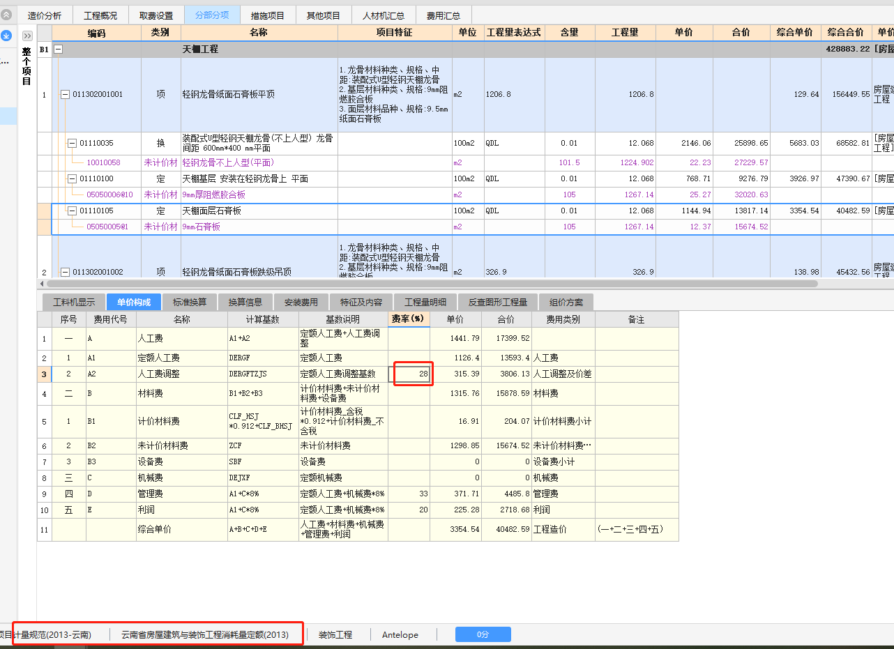Select the 分部分项 tab
Screen dimensions: 894x649
[x=212, y=15]
